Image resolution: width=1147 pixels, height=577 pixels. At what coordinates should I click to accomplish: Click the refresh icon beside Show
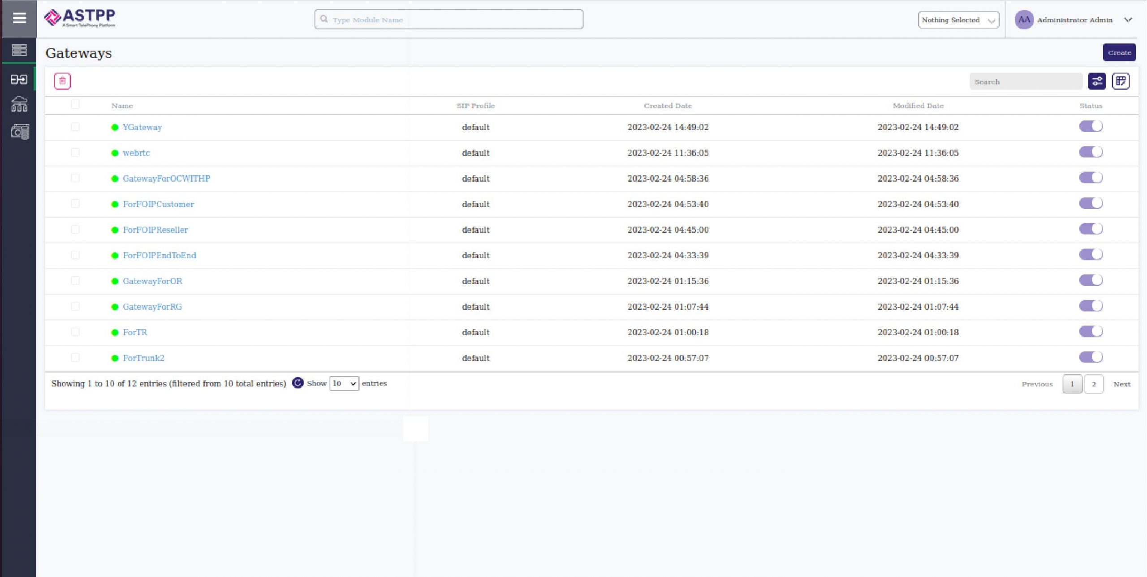point(298,383)
